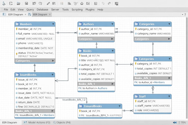Click the redo arrow toolbar icon
188x125 pixels.
tap(109, 3)
